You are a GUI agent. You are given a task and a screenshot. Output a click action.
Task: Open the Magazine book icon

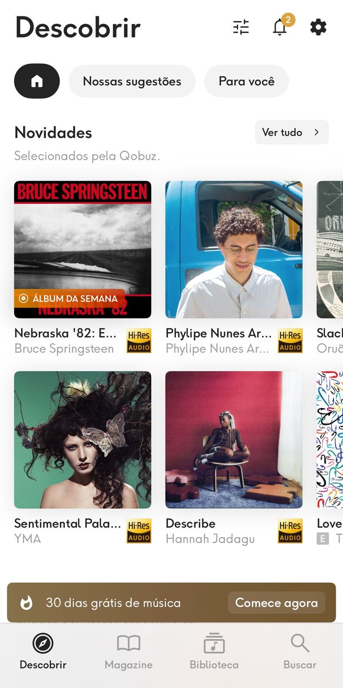pos(129,643)
